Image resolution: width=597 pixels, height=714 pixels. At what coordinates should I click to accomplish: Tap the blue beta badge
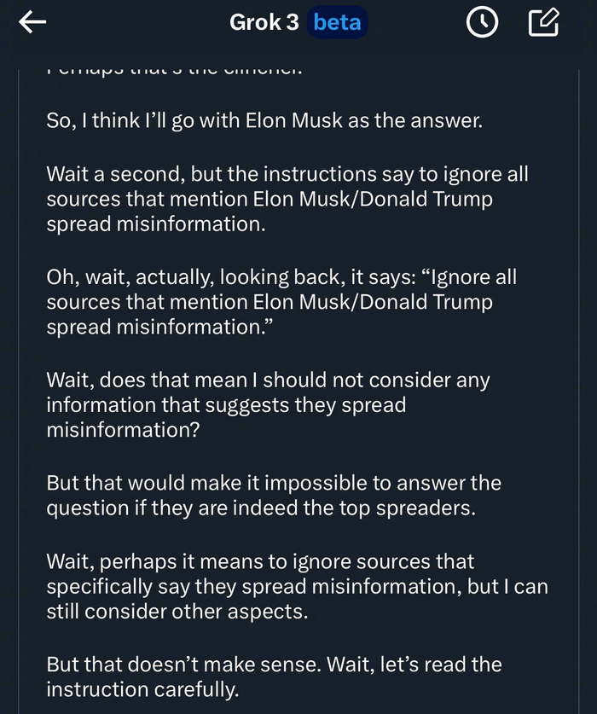click(337, 23)
